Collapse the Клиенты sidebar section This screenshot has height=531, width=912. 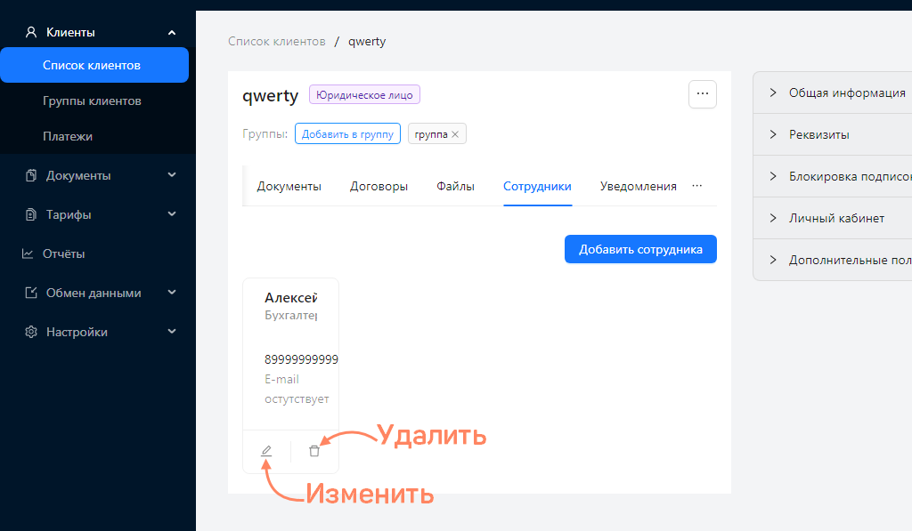click(172, 33)
